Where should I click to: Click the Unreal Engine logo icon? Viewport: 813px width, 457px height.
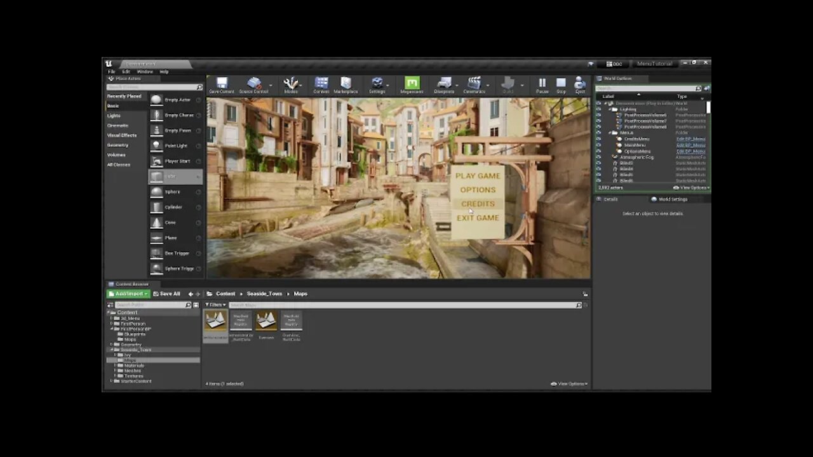coord(109,63)
